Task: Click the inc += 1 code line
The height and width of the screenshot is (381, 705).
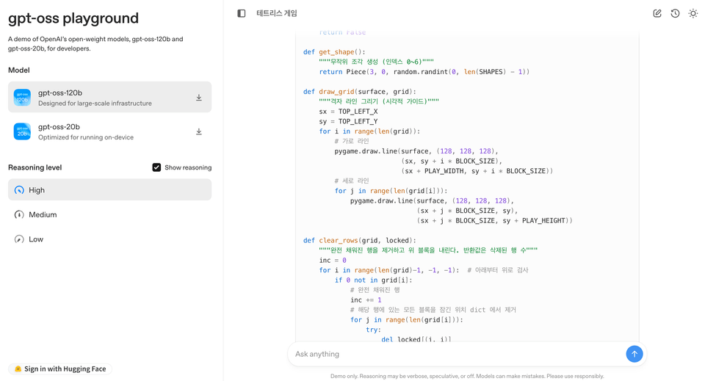Action: (366, 300)
